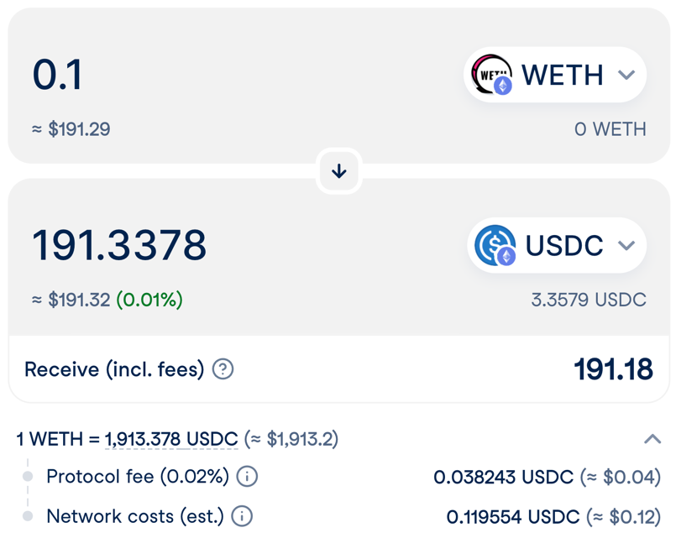
Task: Click the sell amount field showing 0.1
Action: 57,75
